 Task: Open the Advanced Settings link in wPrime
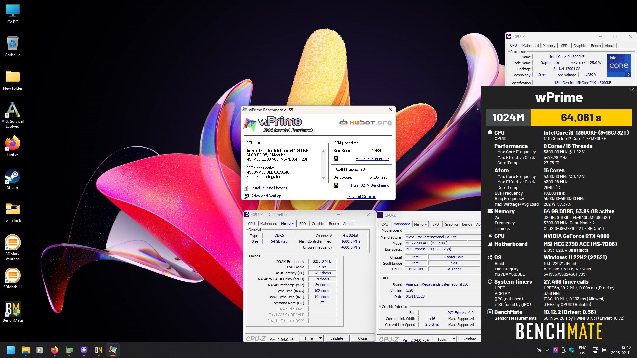click(266, 196)
